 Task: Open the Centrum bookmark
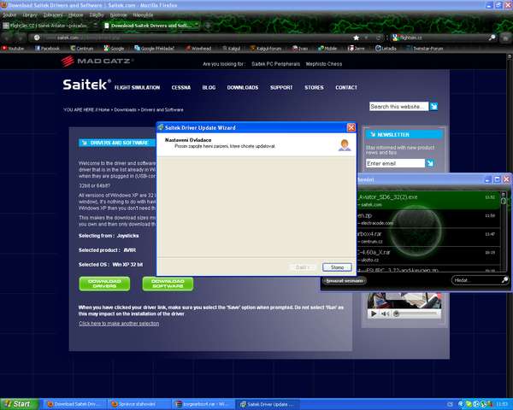(x=82, y=49)
